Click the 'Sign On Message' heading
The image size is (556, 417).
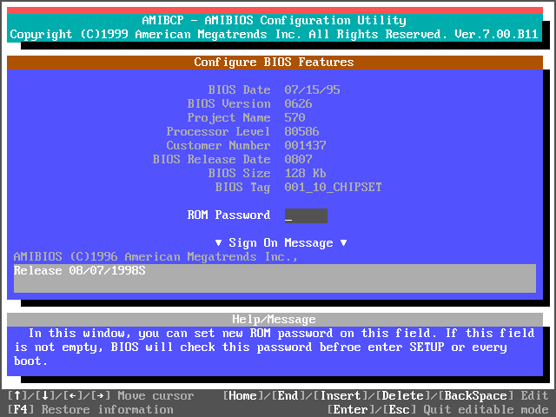[281, 243]
